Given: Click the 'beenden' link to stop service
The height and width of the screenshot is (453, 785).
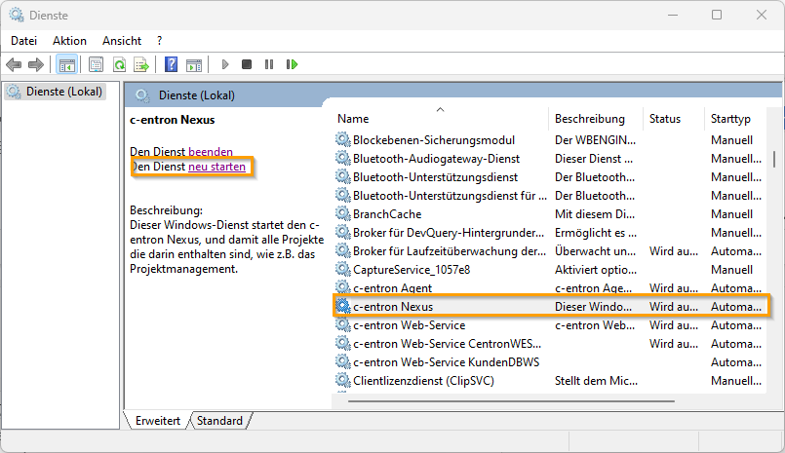Looking at the screenshot, I should (x=211, y=152).
